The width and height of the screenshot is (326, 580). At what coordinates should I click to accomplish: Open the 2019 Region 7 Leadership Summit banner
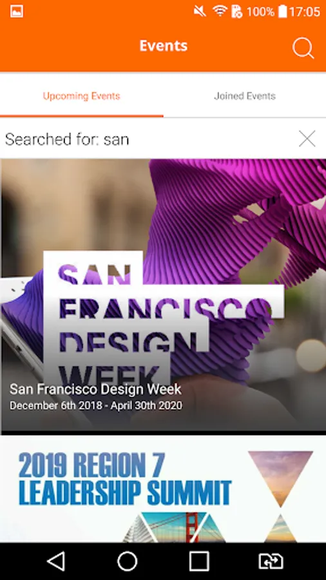(x=163, y=489)
